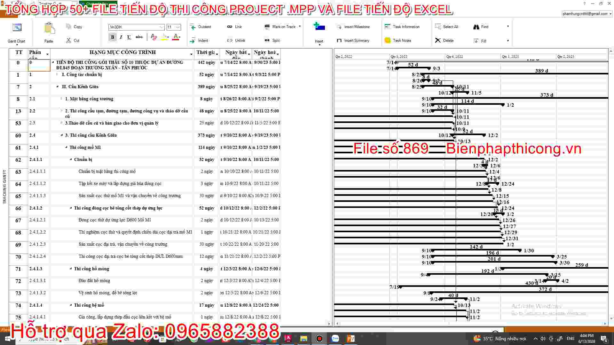Click the Vệ sinh hố móng task
Viewport: 614px width, 345px height.
108,293
